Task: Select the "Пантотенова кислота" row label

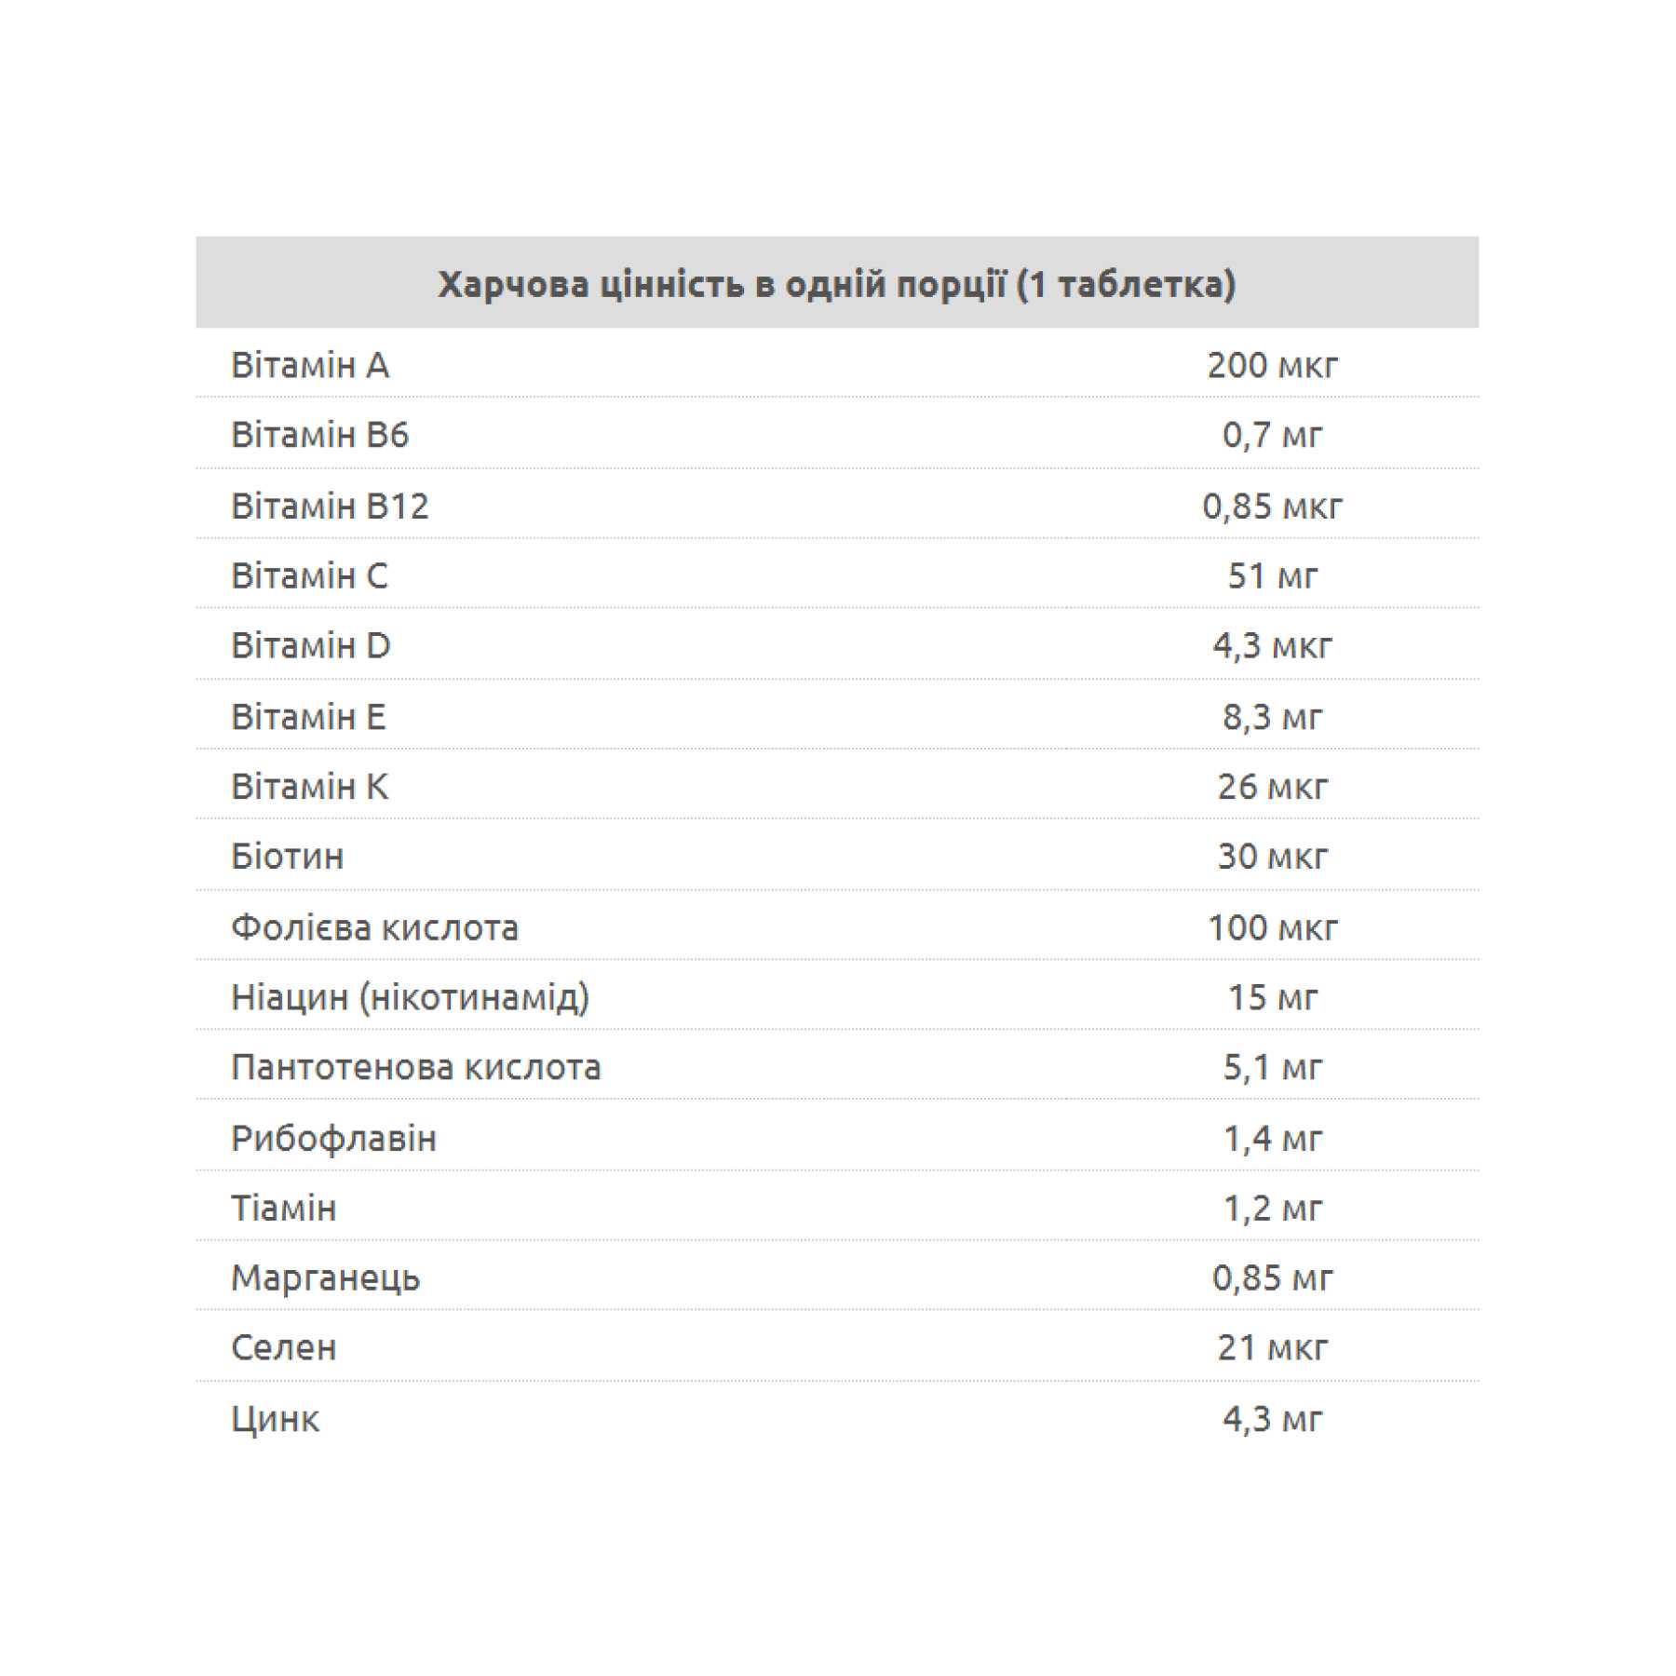Action: (x=415, y=1067)
